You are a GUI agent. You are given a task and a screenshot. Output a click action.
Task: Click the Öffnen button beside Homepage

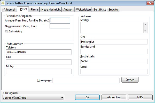point(130,80)
